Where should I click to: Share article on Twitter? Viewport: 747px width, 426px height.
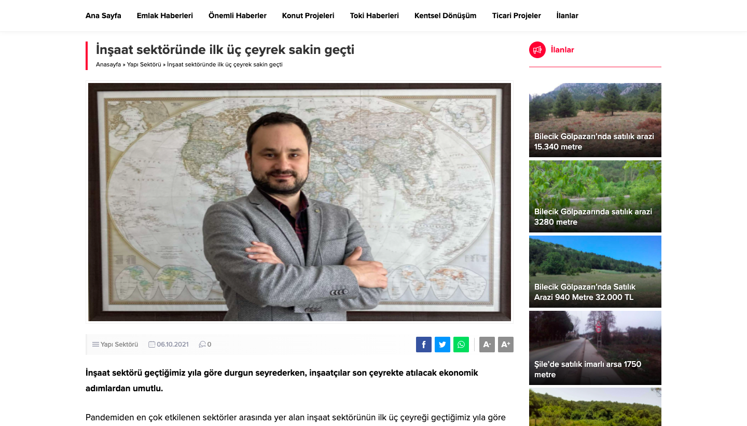click(x=442, y=345)
